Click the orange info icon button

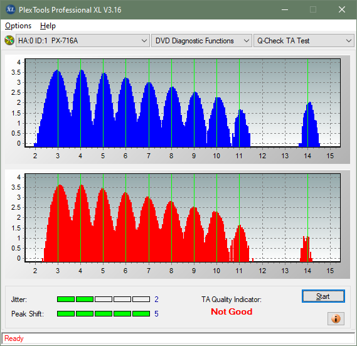(336, 318)
